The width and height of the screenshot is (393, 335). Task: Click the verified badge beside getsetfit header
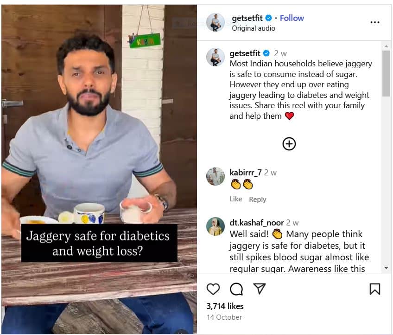[x=268, y=18]
